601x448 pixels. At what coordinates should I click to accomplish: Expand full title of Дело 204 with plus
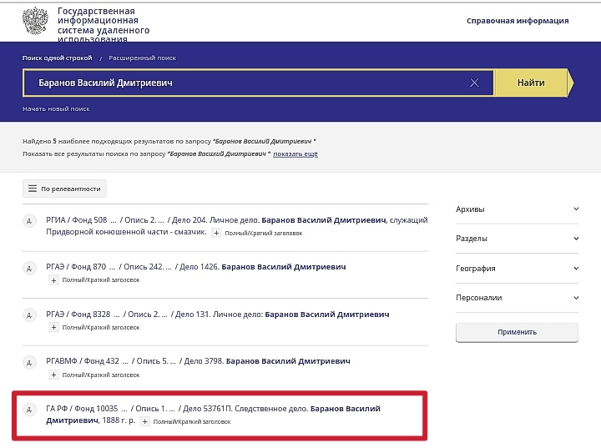point(216,233)
